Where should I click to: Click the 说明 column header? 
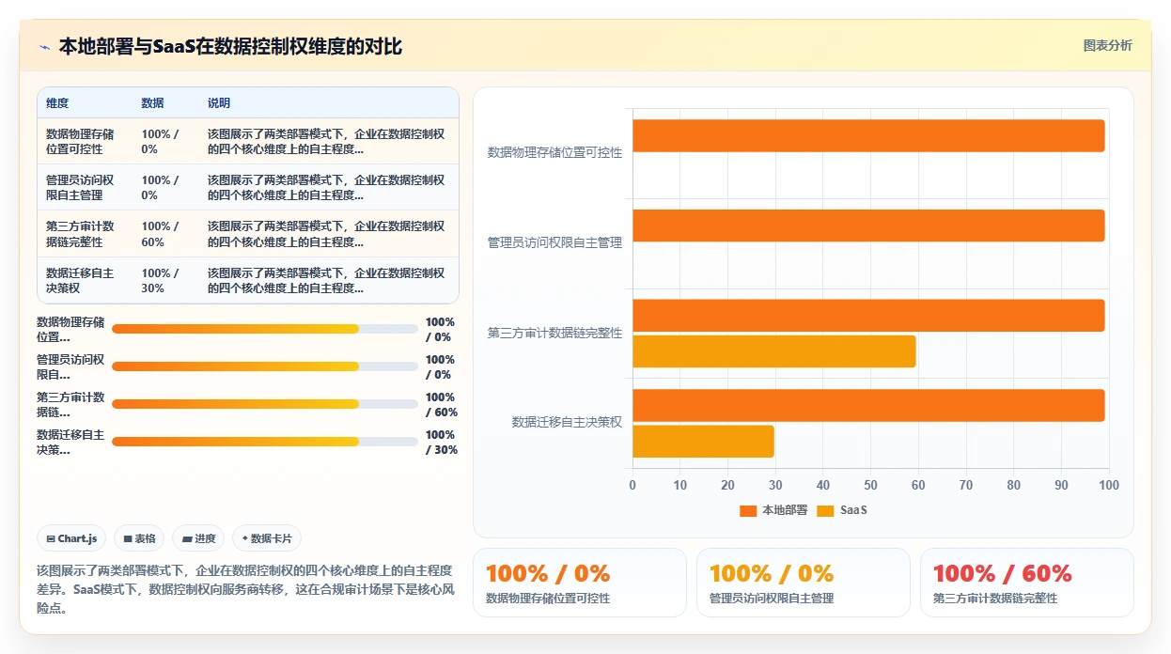point(219,103)
